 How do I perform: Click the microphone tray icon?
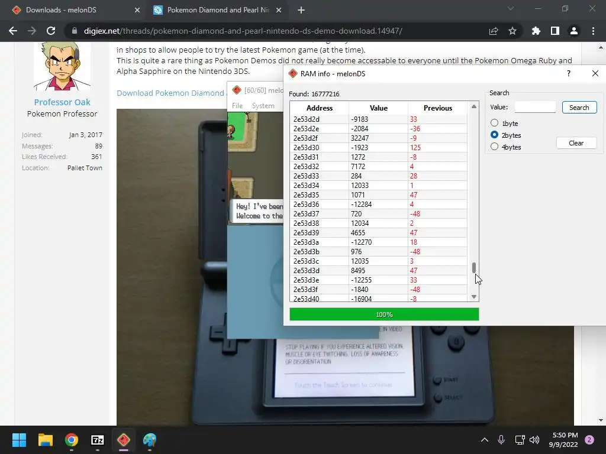click(501, 440)
